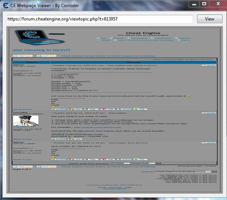Viewport: 227px width, 200px height.
Task: Open top 'Cheat Engine Forum Index' breadcrumb link
Action: click(x=83, y=56)
